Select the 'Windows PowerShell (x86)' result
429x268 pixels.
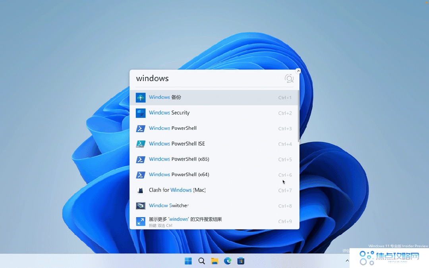213,160
